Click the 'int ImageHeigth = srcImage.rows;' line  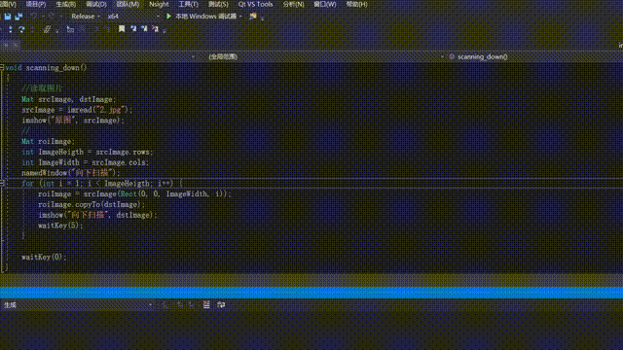point(87,152)
